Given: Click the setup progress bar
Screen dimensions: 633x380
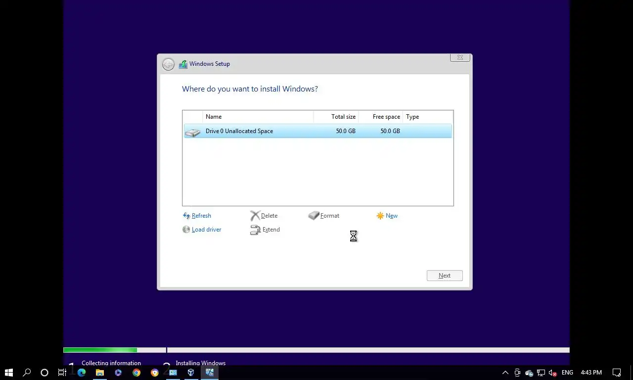Looking at the screenshot, I should tap(316, 350).
